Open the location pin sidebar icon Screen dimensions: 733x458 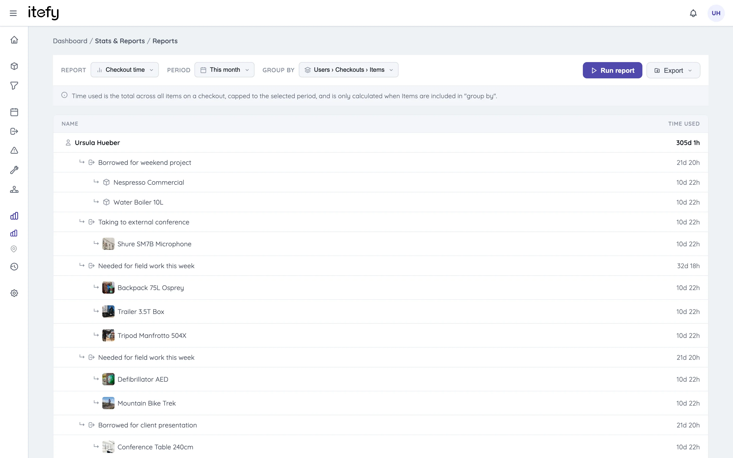[14, 249]
